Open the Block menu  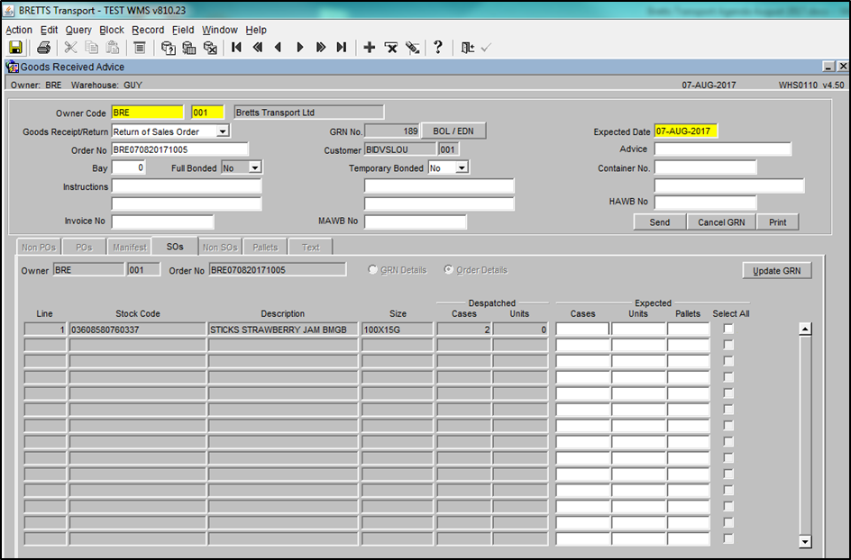(x=112, y=30)
